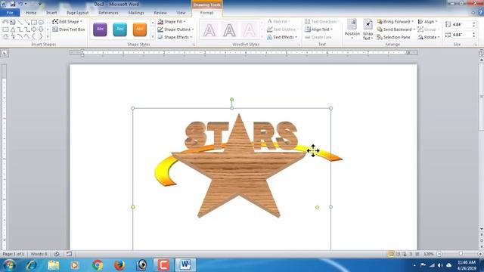Open Text Effects dropdown
484x272 pixels.
pyautogui.click(x=282, y=37)
